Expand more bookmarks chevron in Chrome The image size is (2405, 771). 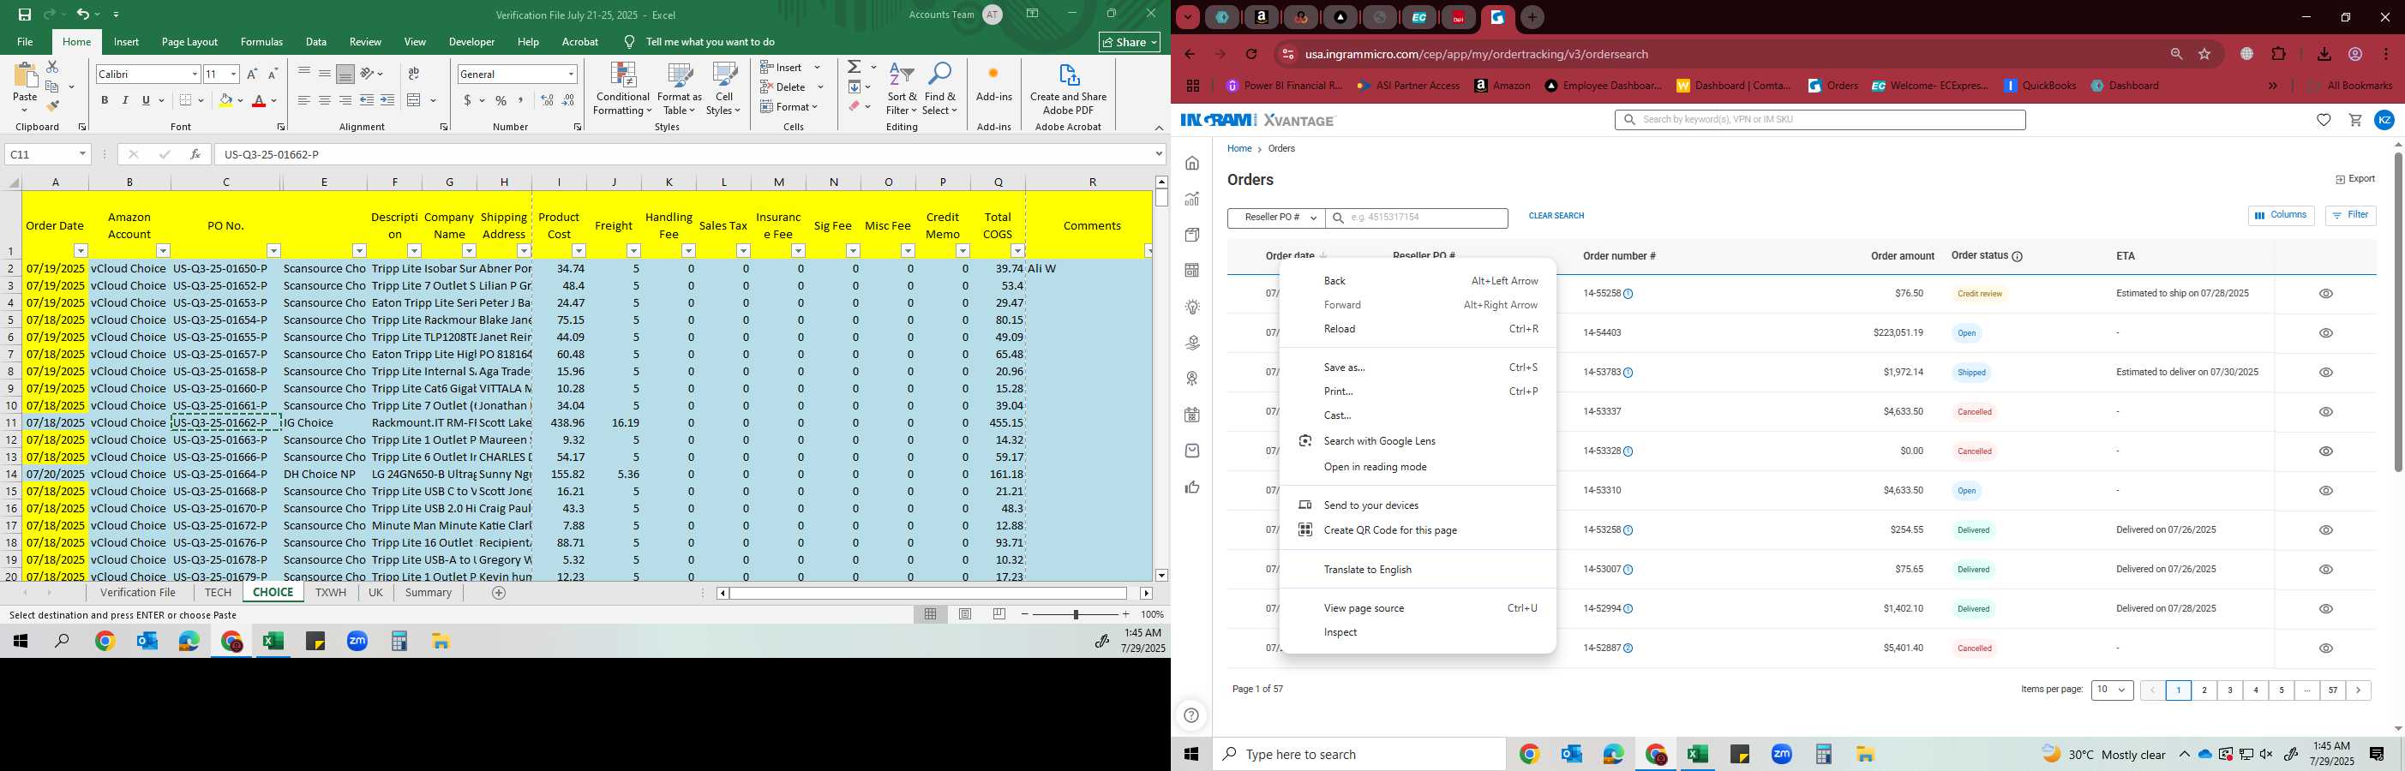coord(2272,86)
